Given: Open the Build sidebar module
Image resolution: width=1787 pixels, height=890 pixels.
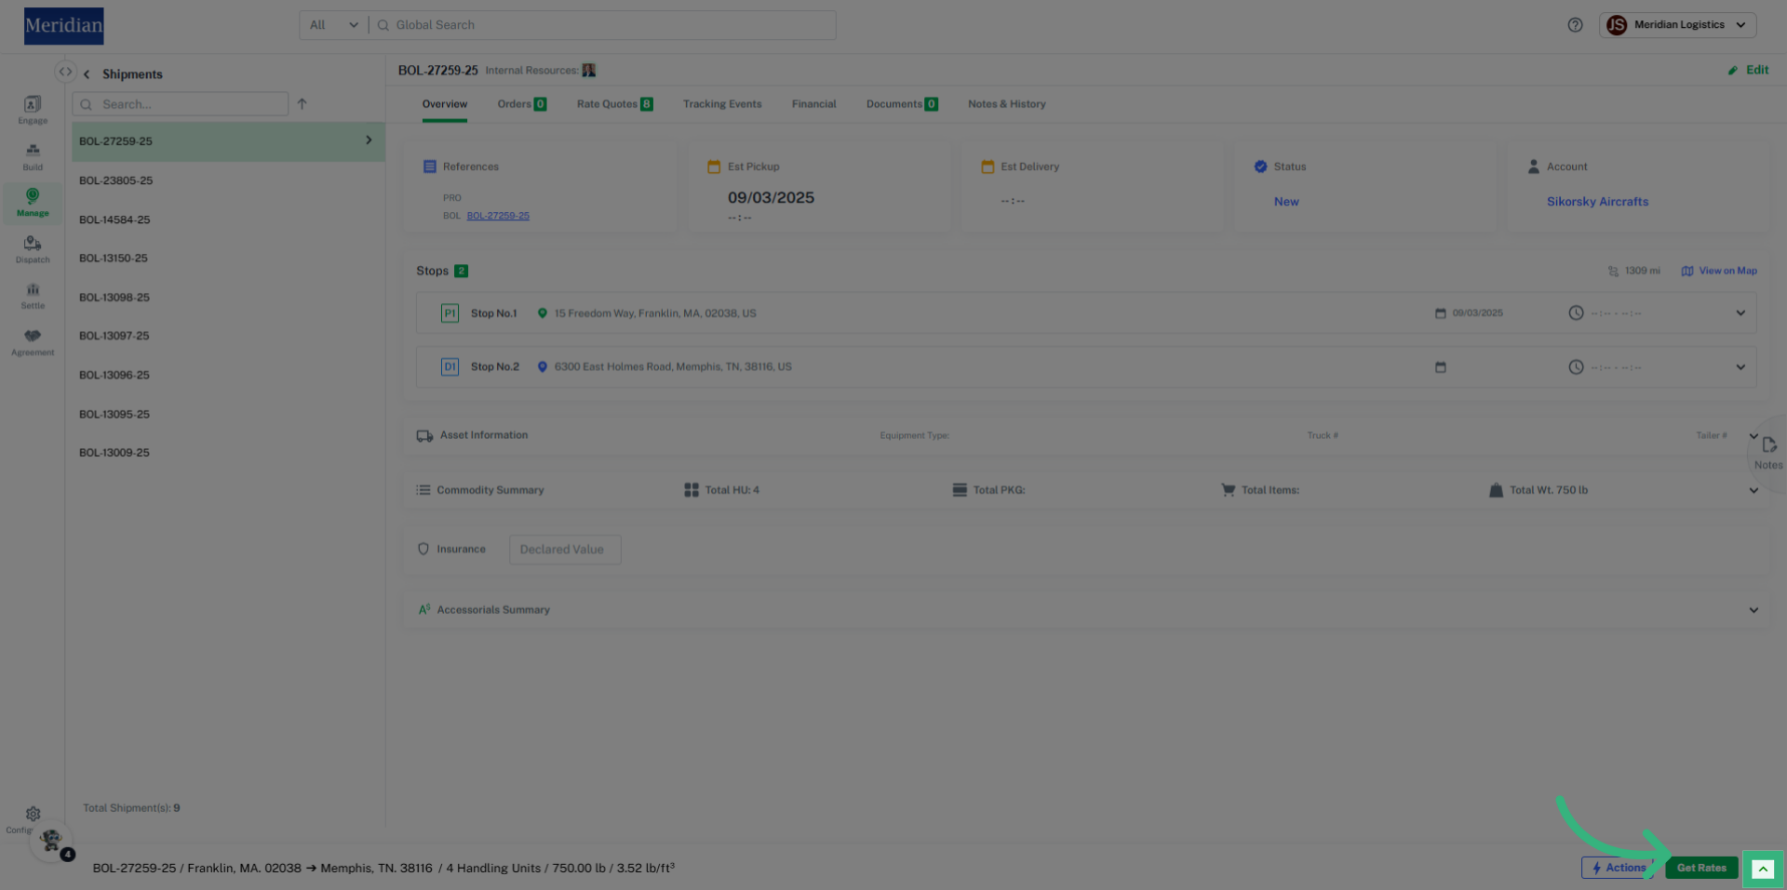Looking at the screenshot, I should click(x=33, y=154).
